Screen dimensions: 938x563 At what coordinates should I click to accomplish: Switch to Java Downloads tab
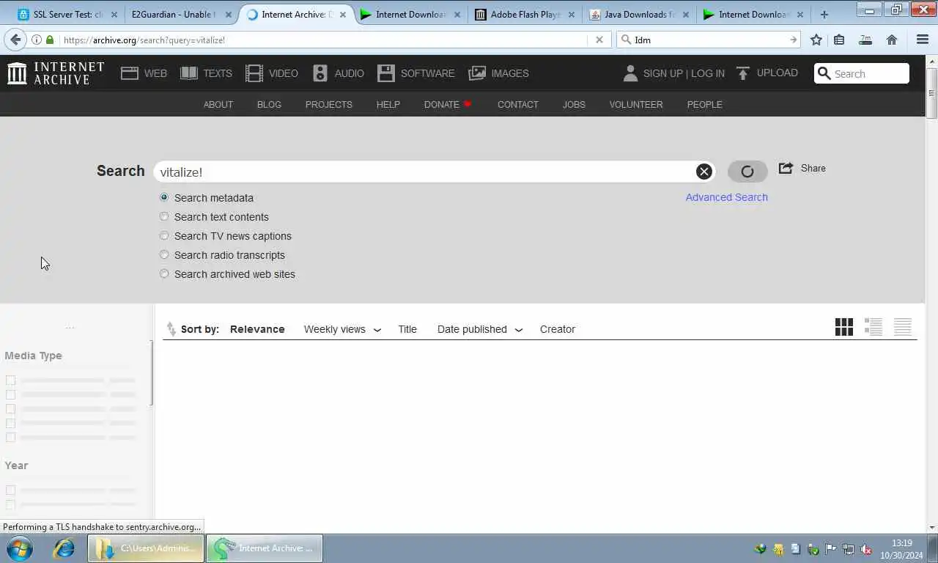pyautogui.click(x=640, y=14)
